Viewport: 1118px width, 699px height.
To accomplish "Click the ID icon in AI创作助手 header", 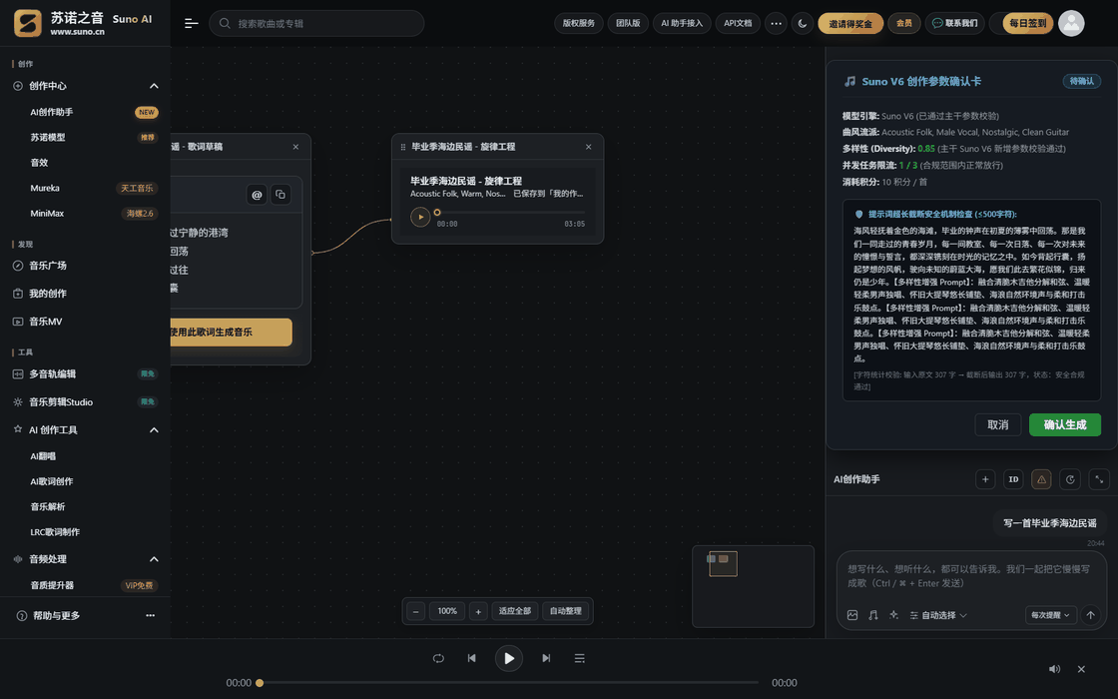I will pyautogui.click(x=1013, y=479).
